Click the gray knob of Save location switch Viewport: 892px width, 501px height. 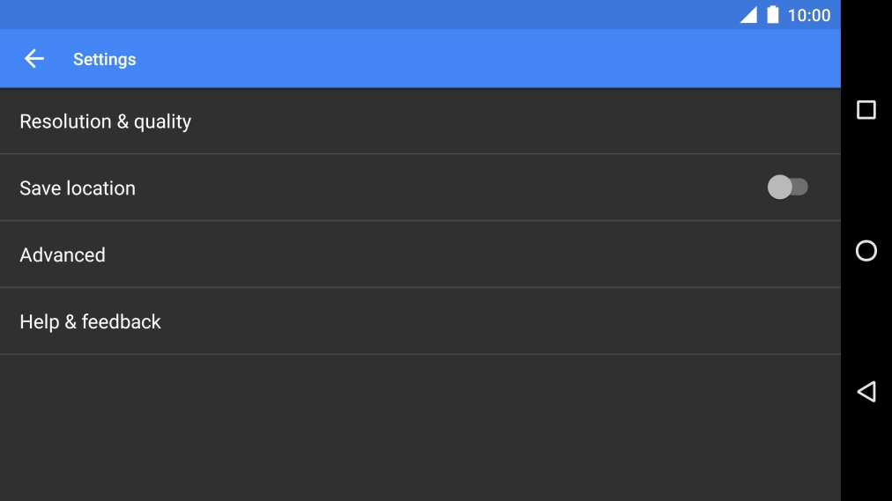[x=779, y=187]
